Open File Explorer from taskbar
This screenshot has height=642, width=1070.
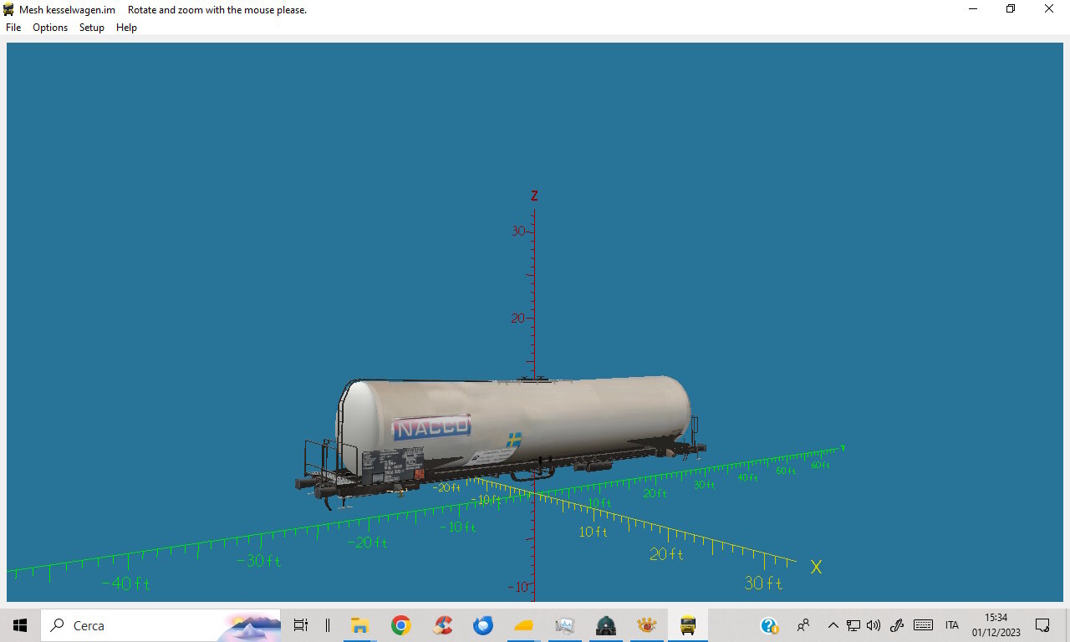pyautogui.click(x=359, y=625)
